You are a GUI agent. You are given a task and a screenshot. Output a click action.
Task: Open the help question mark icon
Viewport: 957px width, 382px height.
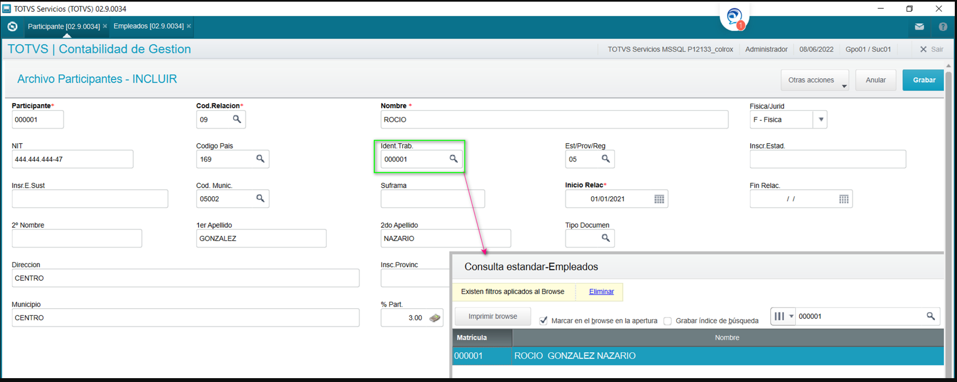(943, 26)
